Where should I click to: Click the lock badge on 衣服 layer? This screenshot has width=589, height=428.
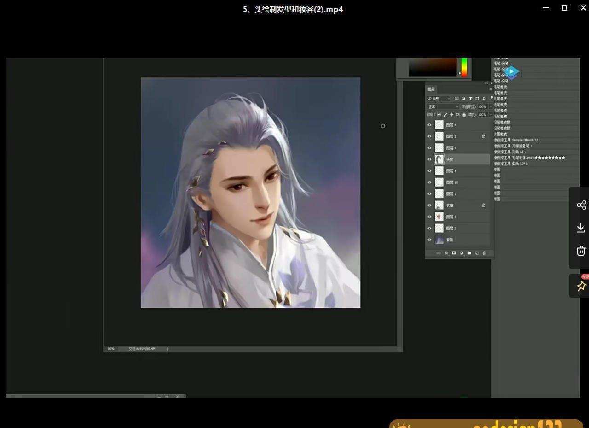(x=484, y=205)
